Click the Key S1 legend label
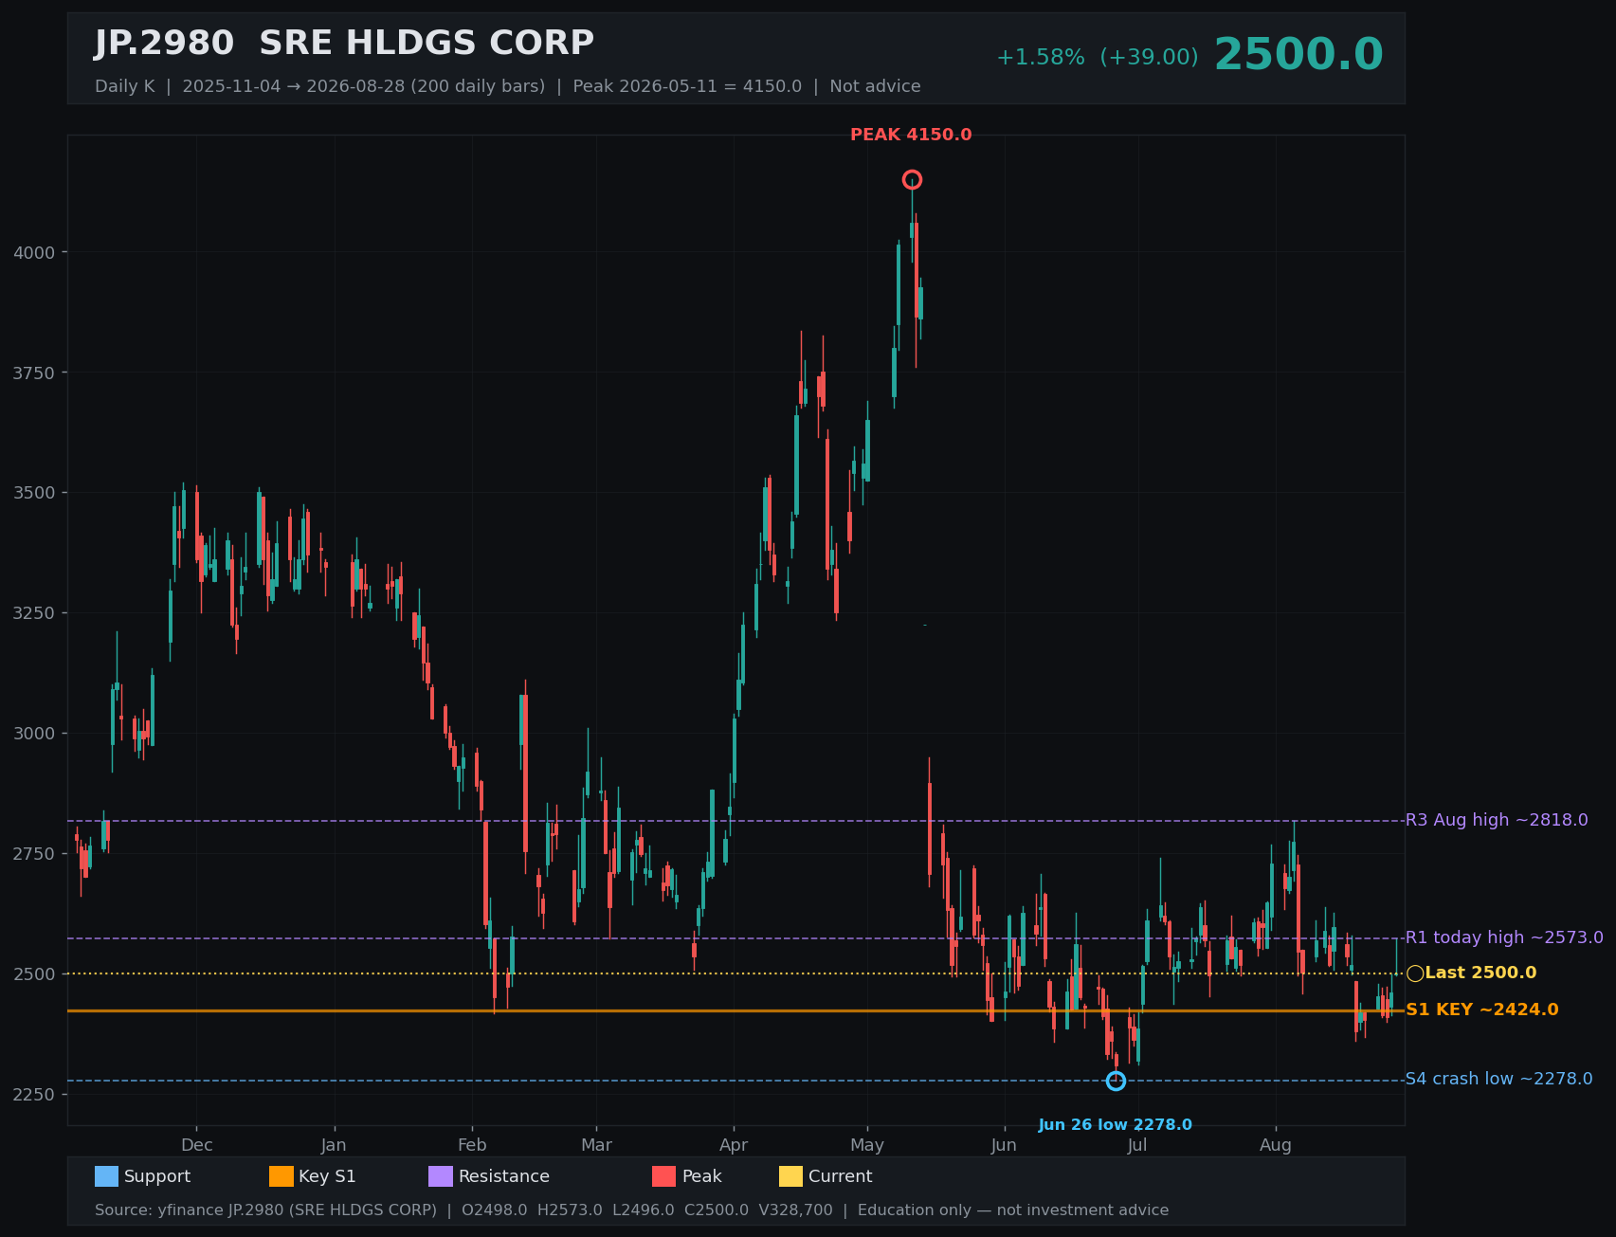Viewport: 1616px width, 1237px height. coord(327,1176)
